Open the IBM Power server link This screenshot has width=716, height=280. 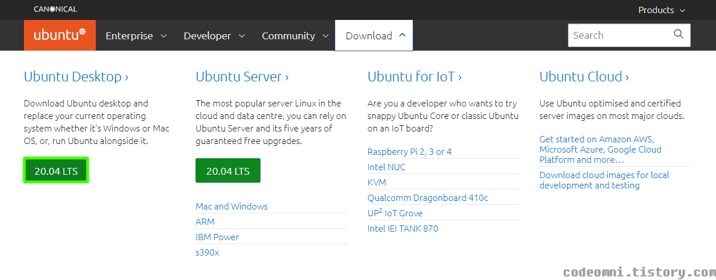217,237
